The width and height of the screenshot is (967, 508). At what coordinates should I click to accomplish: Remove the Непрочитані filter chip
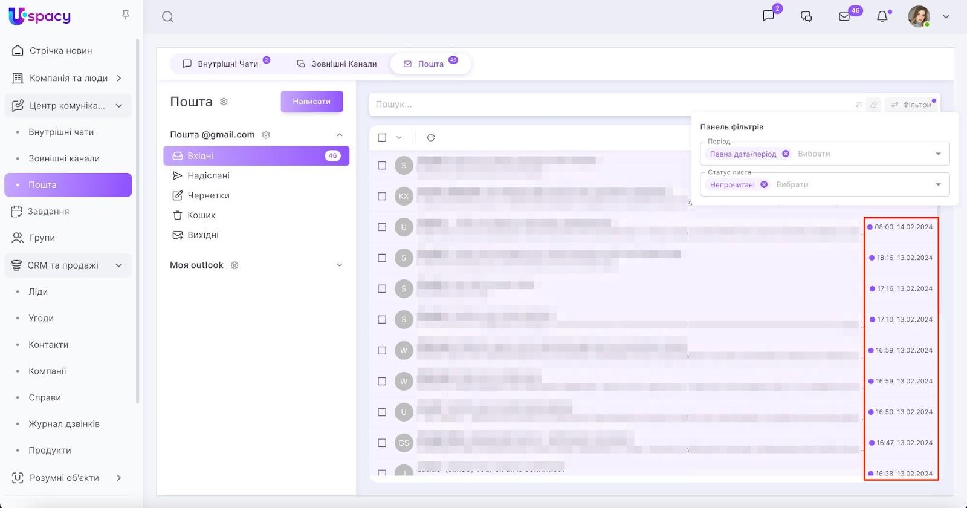coord(764,184)
